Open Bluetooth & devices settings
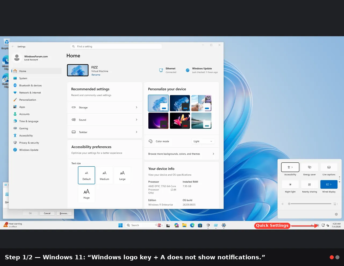The width and height of the screenshot is (344, 266). pos(37,85)
